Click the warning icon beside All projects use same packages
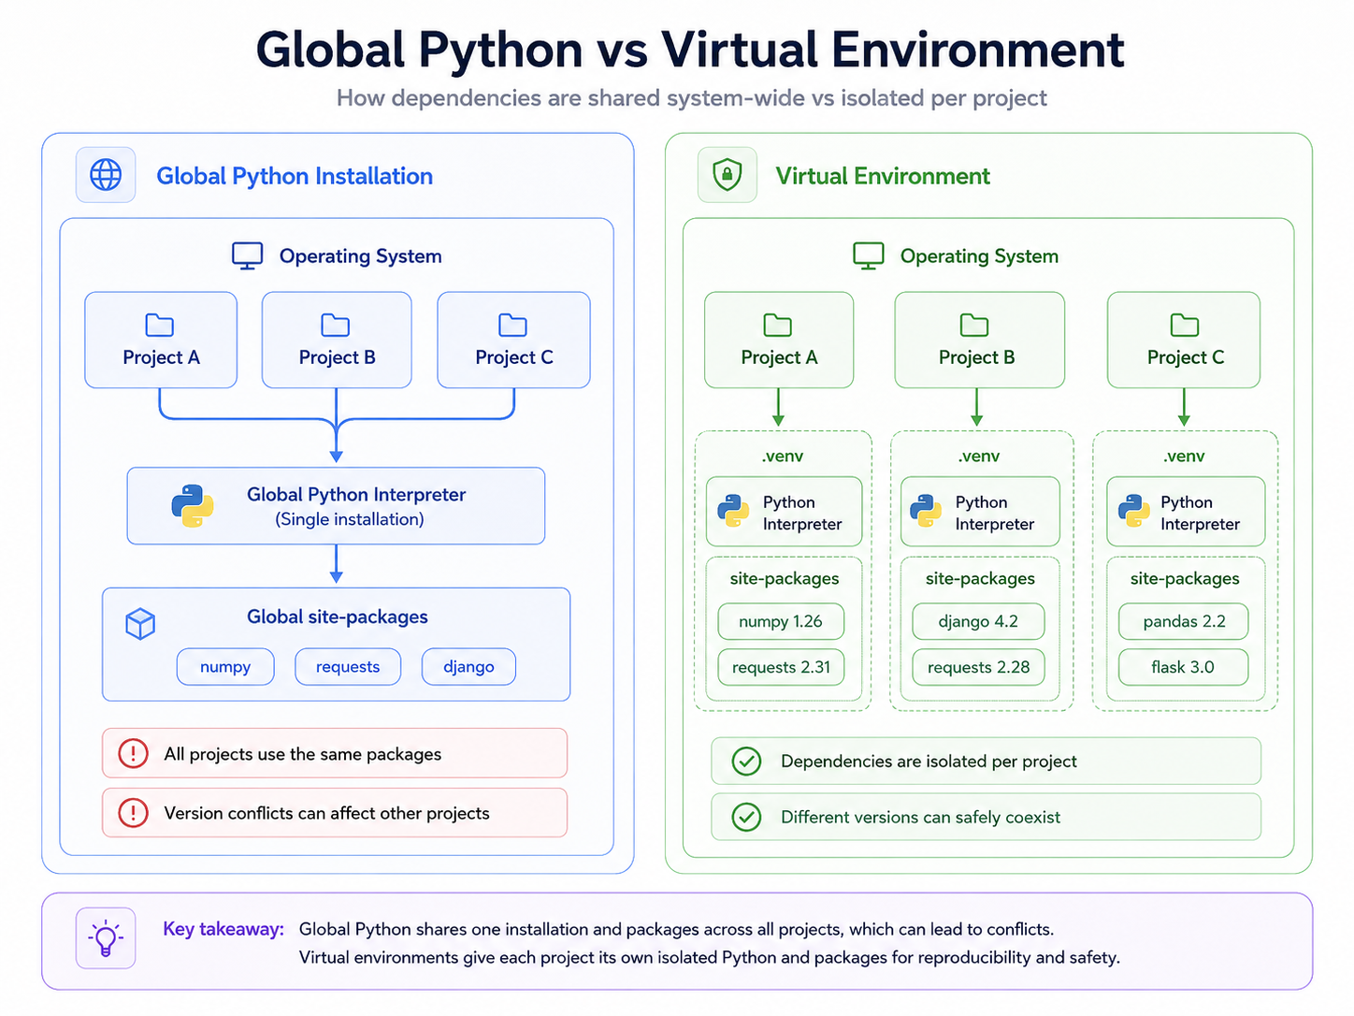The width and height of the screenshot is (1354, 1016). 133,753
